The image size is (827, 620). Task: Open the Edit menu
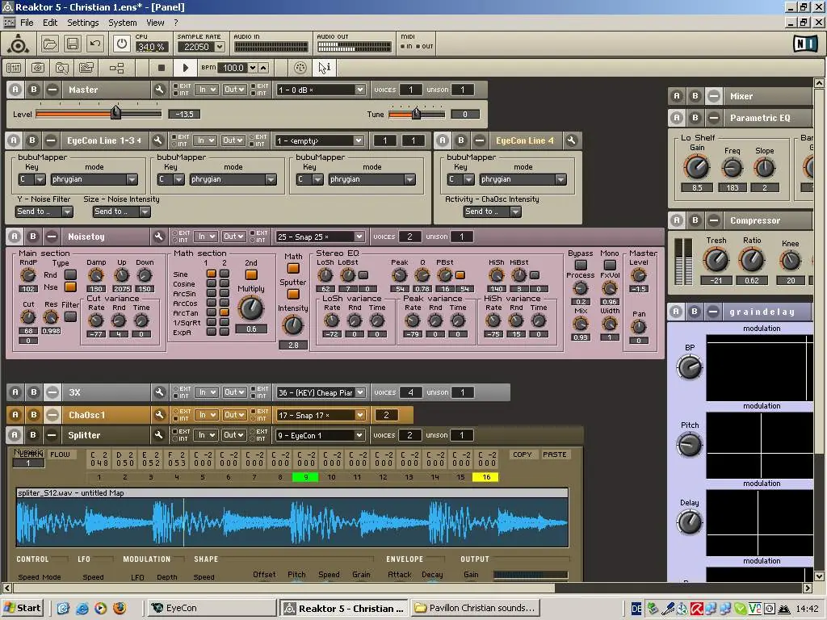[x=50, y=23]
